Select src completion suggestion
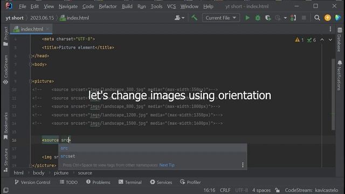 153,148
